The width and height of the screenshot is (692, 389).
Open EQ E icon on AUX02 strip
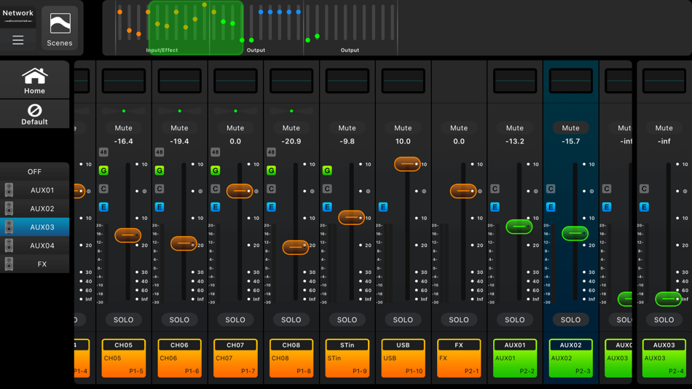[x=551, y=207]
